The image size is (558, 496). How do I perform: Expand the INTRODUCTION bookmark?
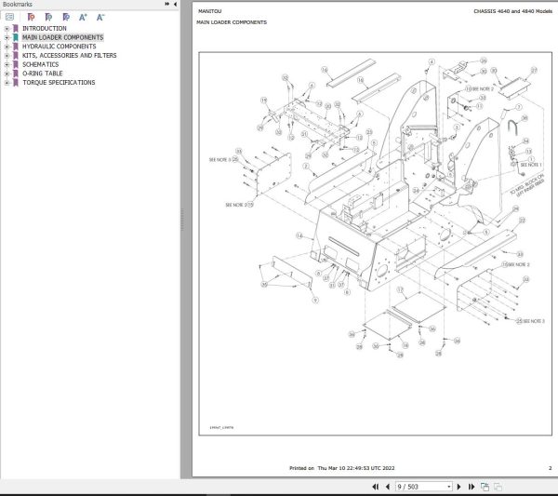pos(7,29)
